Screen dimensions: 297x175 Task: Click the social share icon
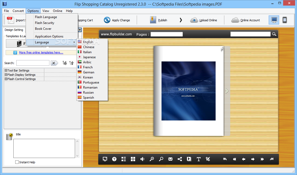[x=180, y=159]
